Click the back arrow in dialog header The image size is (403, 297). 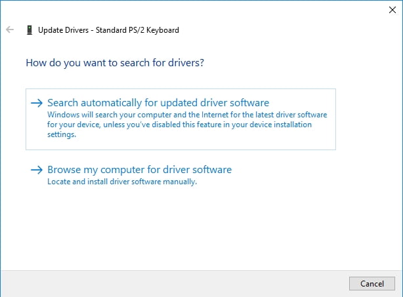(10, 30)
